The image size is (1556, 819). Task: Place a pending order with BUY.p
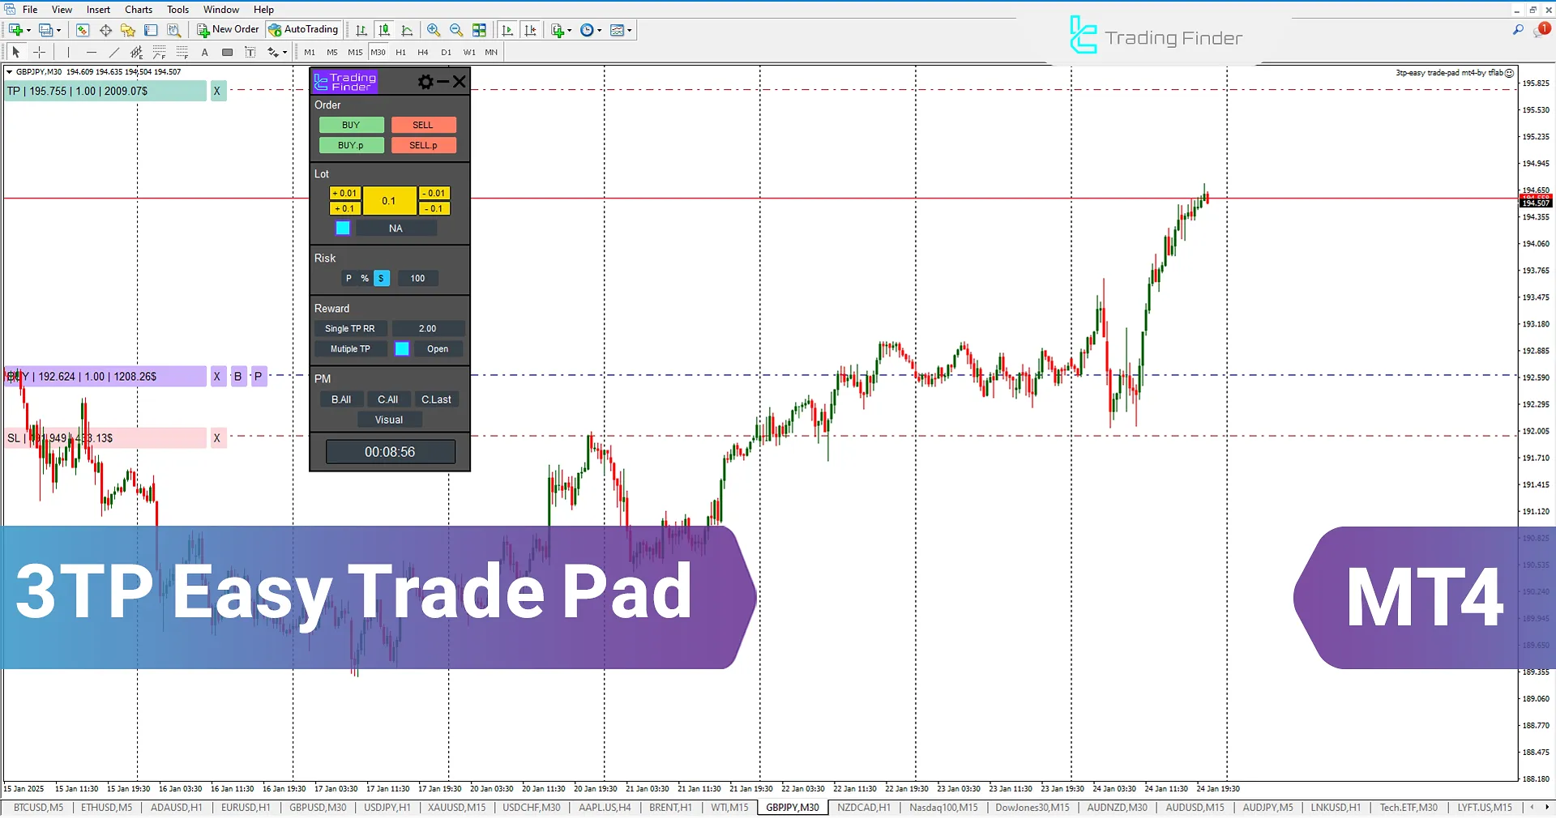[x=351, y=145]
